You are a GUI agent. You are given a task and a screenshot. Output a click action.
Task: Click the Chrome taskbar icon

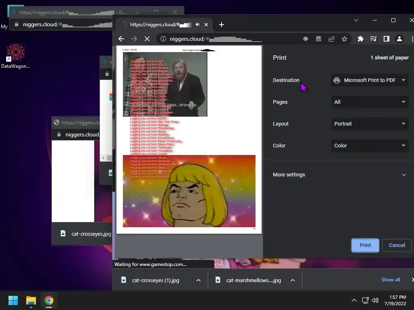click(49, 300)
